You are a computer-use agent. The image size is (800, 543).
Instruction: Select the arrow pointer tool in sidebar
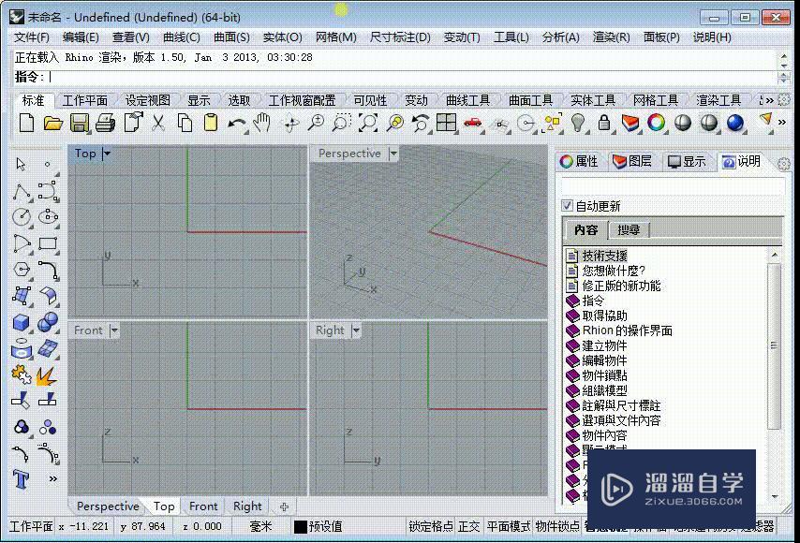point(21,164)
